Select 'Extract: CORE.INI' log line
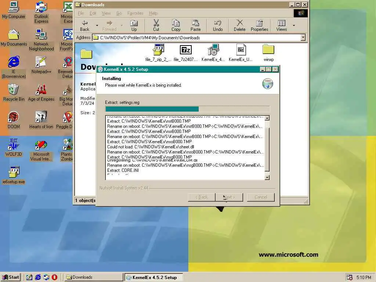The height and width of the screenshot is (282, 376). click(x=123, y=170)
